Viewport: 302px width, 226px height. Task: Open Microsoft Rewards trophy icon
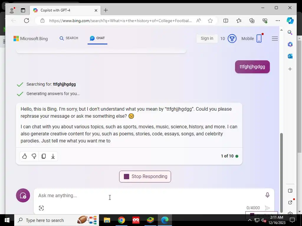coord(232,39)
